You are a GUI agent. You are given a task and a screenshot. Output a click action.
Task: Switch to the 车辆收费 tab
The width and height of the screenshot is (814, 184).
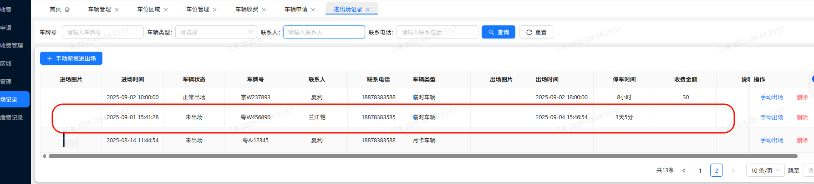(x=247, y=9)
